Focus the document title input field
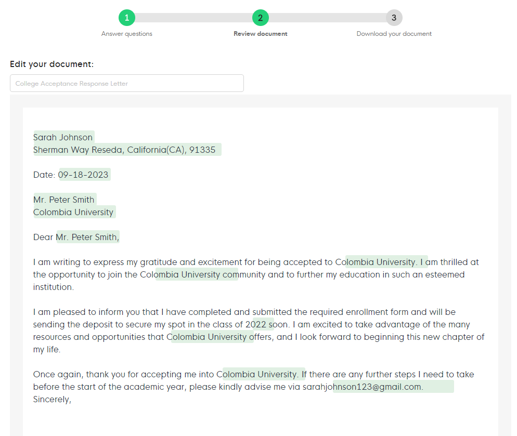 coord(127,83)
